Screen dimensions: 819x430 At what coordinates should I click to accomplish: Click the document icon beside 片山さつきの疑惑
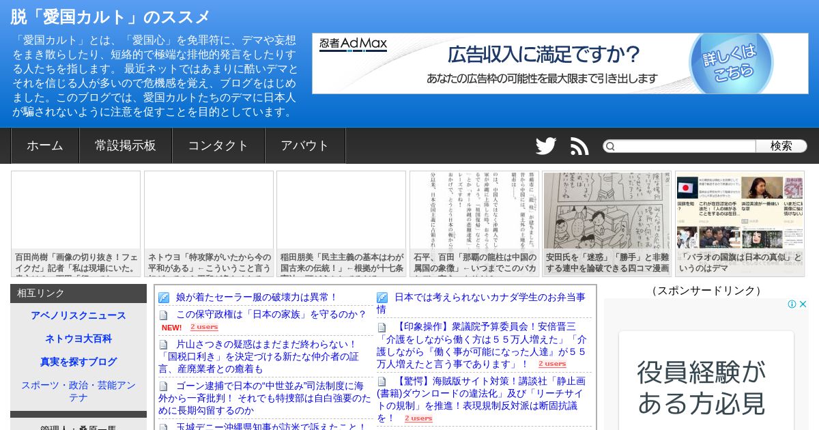(164, 345)
